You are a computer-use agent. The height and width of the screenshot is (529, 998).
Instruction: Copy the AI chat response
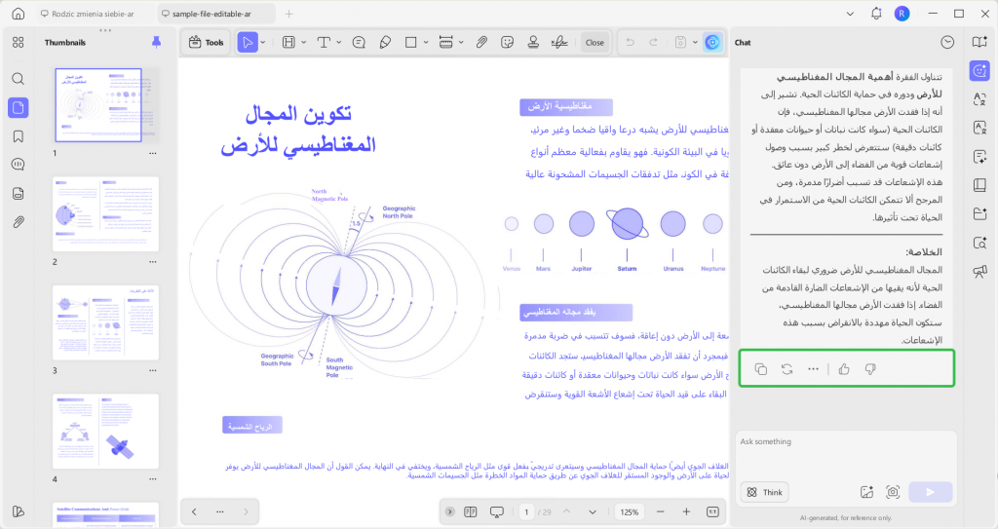tap(760, 369)
